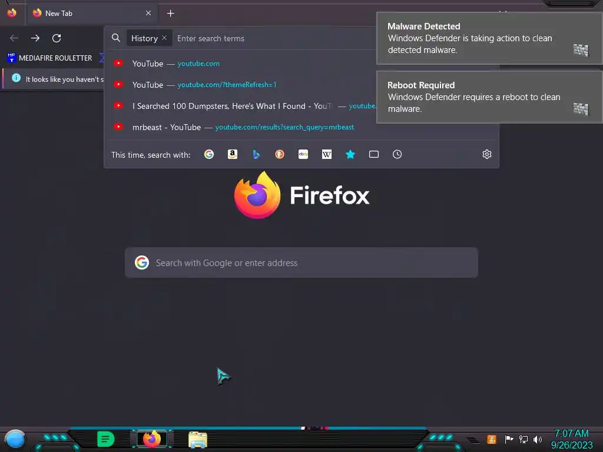Open volume speaker tray icon
This screenshot has width=603, height=452.
(x=538, y=439)
